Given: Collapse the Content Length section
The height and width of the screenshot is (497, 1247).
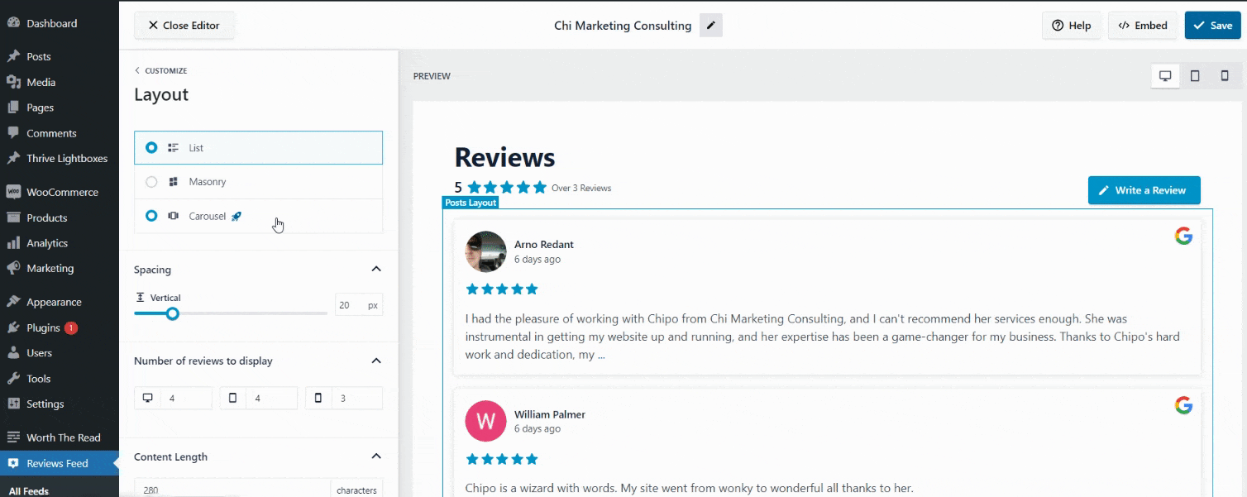Looking at the screenshot, I should tap(376, 456).
